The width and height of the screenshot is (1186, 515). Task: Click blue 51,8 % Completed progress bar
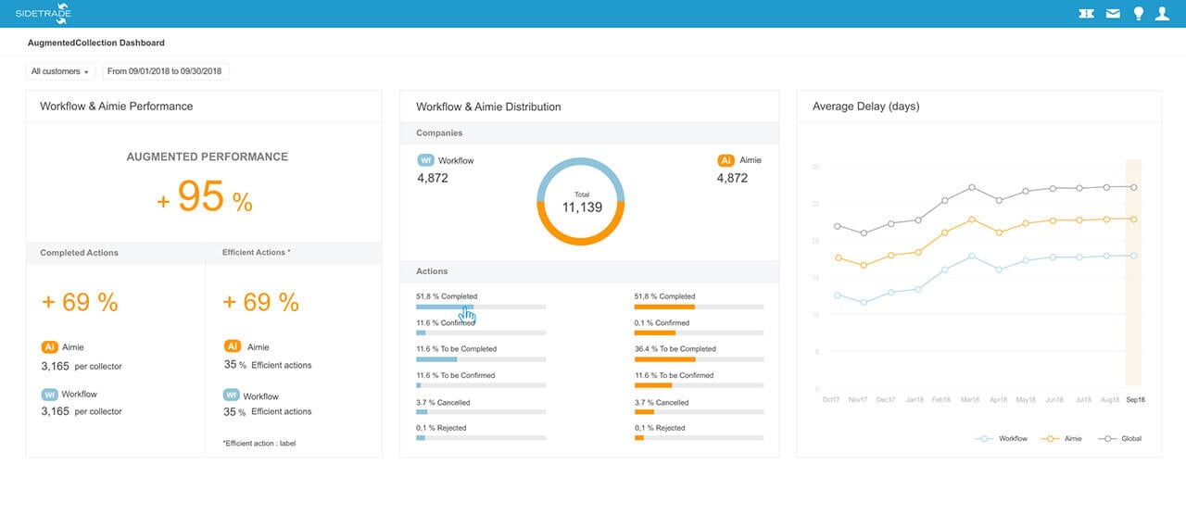click(481, 306)
